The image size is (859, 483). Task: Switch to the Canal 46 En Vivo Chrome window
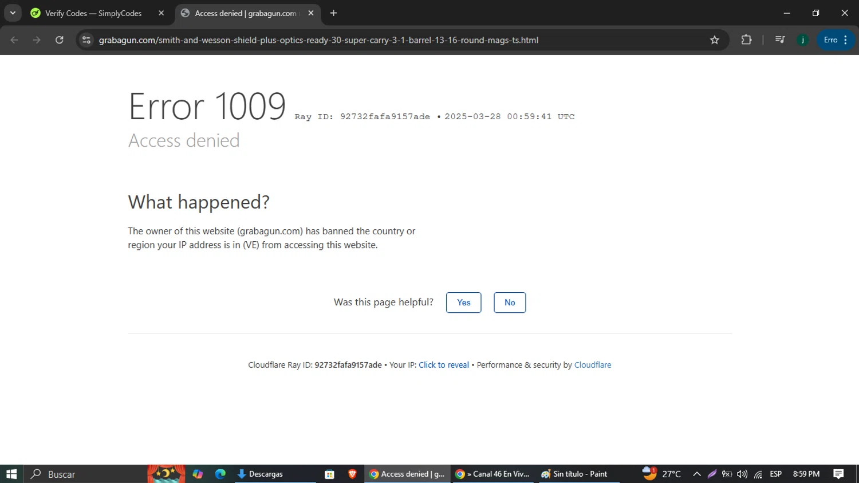coord(492,474)
